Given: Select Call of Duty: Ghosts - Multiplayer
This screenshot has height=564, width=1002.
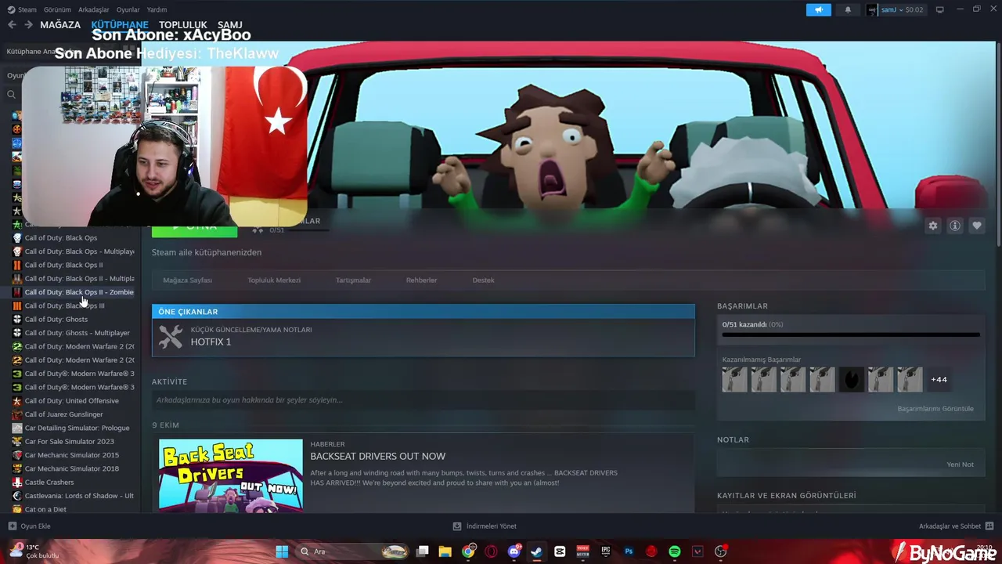Looking at the screenshot, I should coord(77,332).
